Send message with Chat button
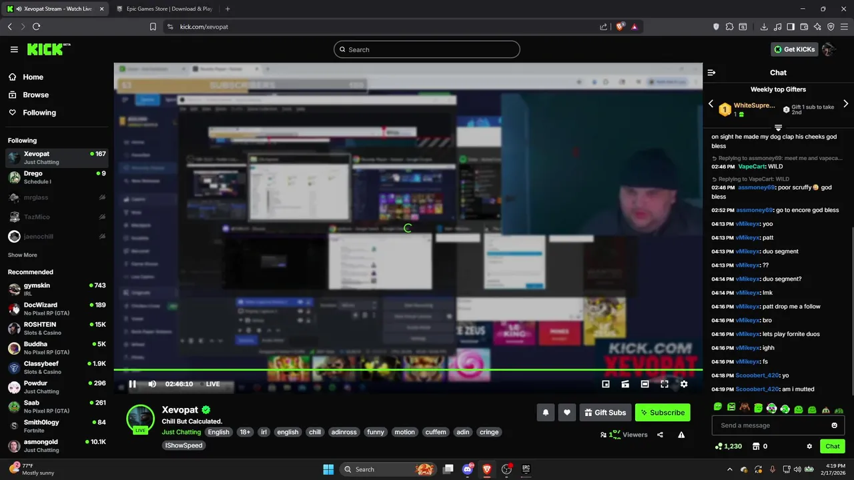The height and width of the screenshot is (480, 854). 833,446
